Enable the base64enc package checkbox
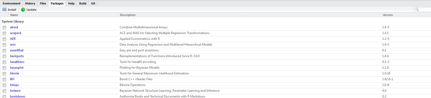Image resolution: width=431 pixels, height=98 pixels. (4, 62)
